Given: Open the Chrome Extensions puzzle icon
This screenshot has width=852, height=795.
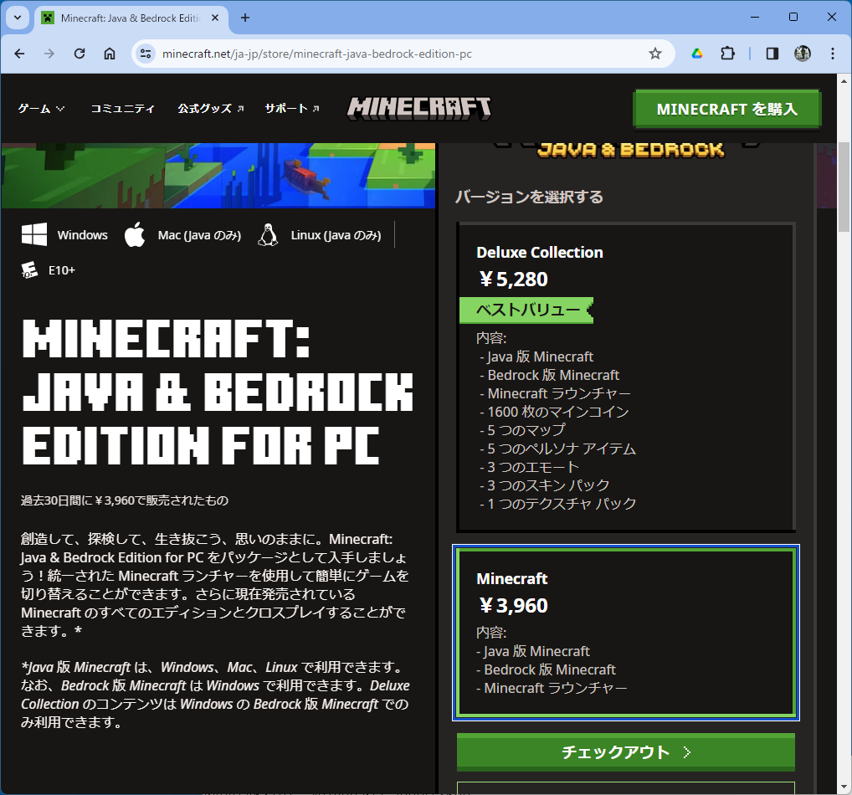Looking at the screenshot, I should click(x=727, y=54).
